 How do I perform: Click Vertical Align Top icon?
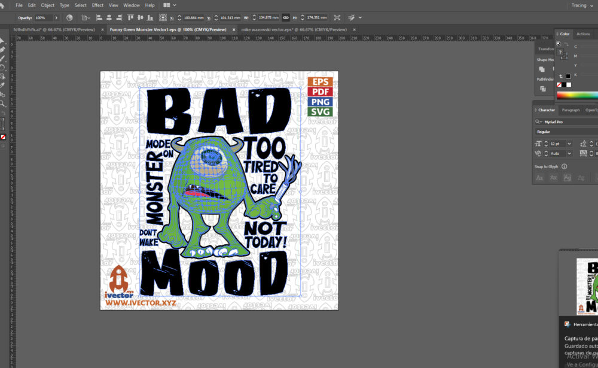tap(130, 17)
